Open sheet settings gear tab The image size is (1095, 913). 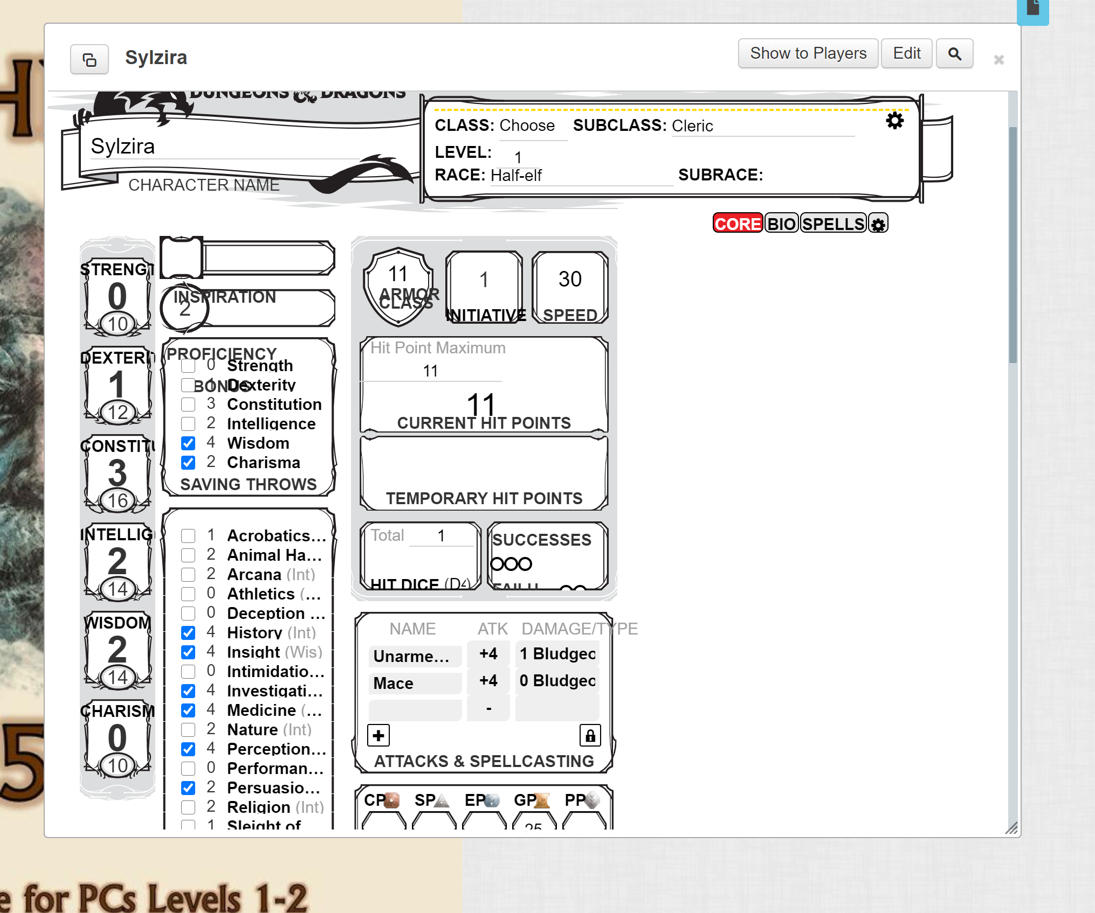pos(878,224)
